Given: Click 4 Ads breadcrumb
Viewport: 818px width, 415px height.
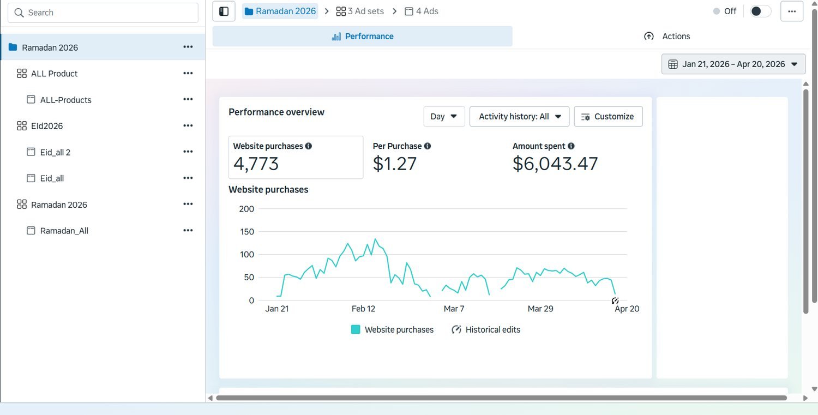Looking at the screenshot, I should 422,11.
